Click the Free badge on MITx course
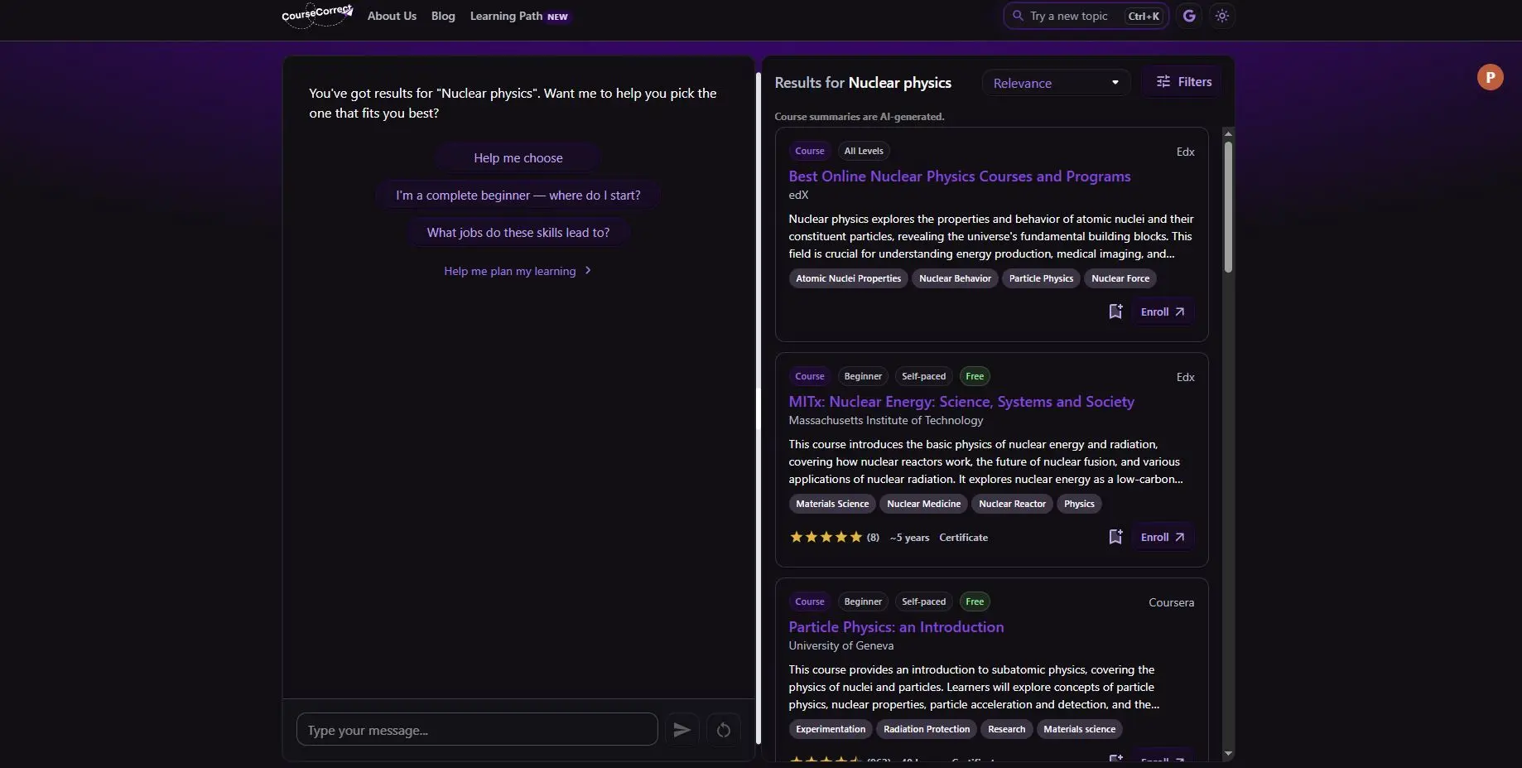The image size is (1522, 768). tap(975, 376)
